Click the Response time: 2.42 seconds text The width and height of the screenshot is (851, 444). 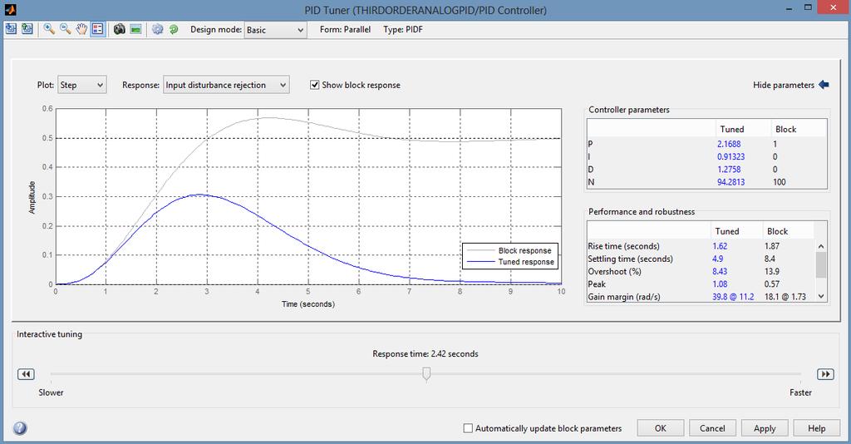point(425,353)
